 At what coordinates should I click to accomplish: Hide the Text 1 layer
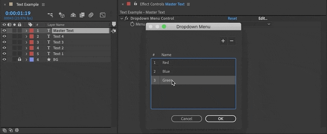(4, 54)
